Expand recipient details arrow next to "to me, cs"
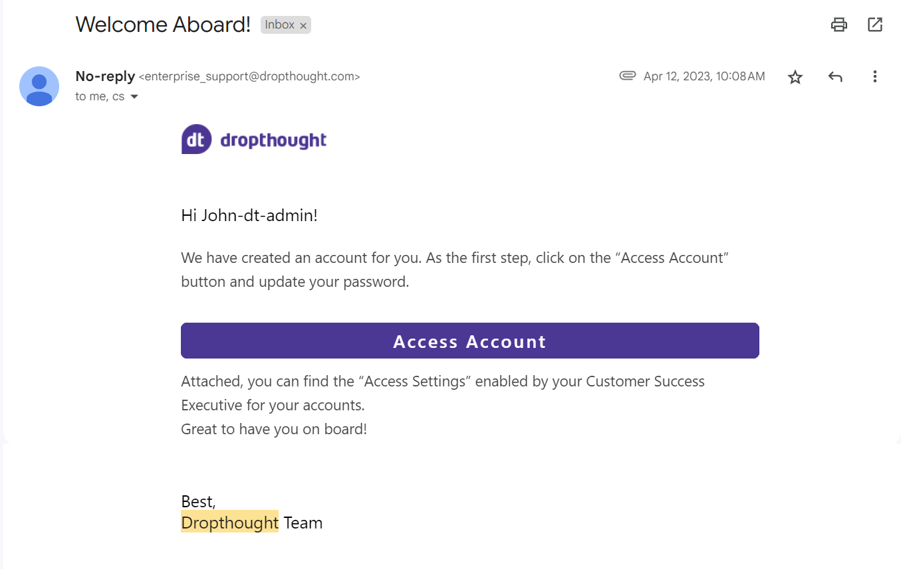 [134, 97]
